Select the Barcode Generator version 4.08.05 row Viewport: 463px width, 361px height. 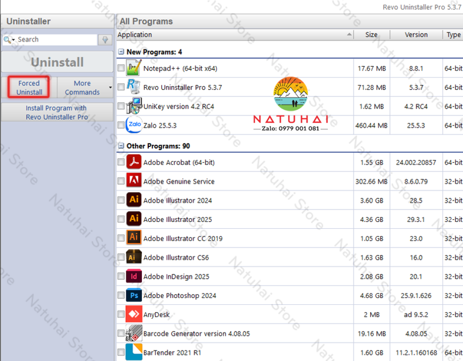[x=197, y=334]
